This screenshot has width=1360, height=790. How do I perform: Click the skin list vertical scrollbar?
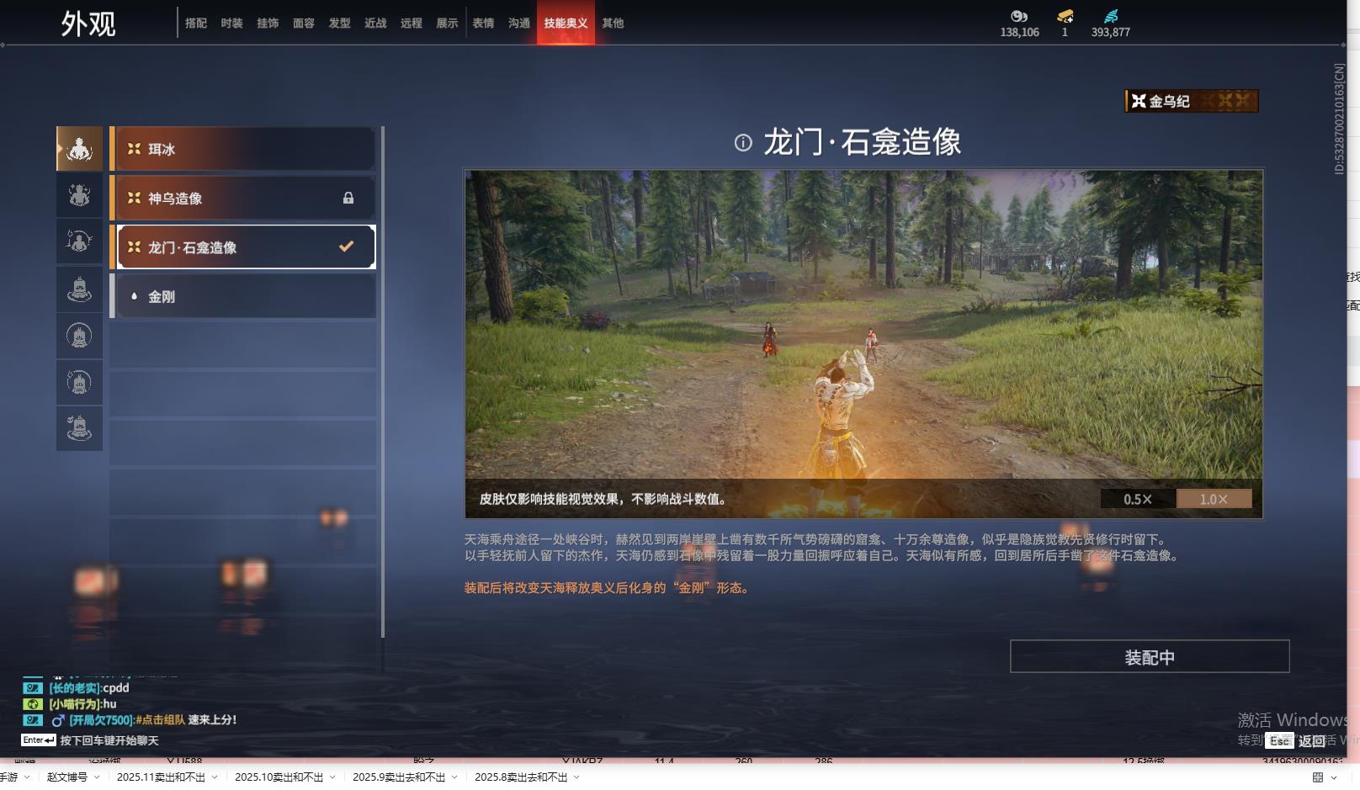point(383,382)
